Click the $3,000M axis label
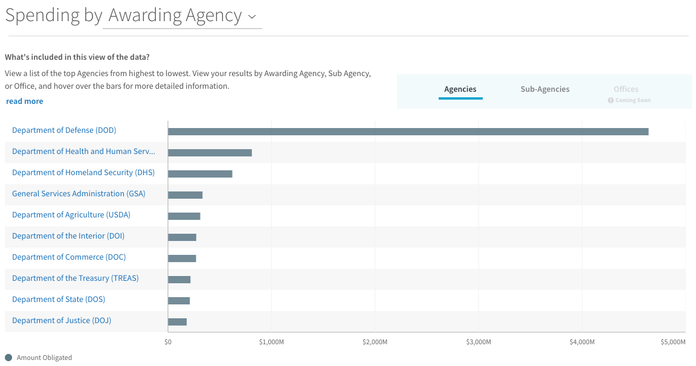The image size is (696, 366). [x=478, y=342]
